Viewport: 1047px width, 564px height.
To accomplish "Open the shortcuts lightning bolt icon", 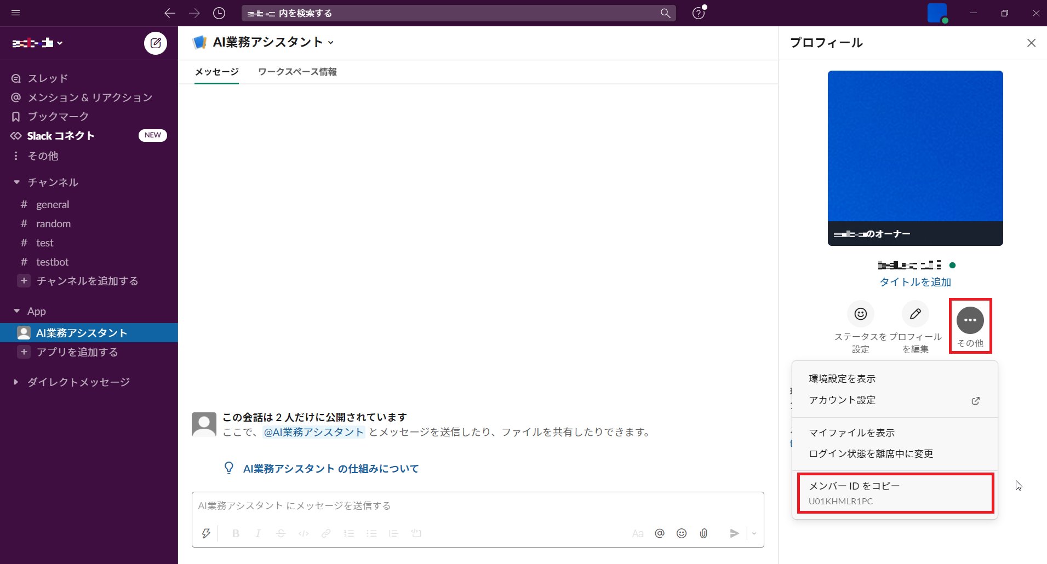I will [x=206, y=533].
